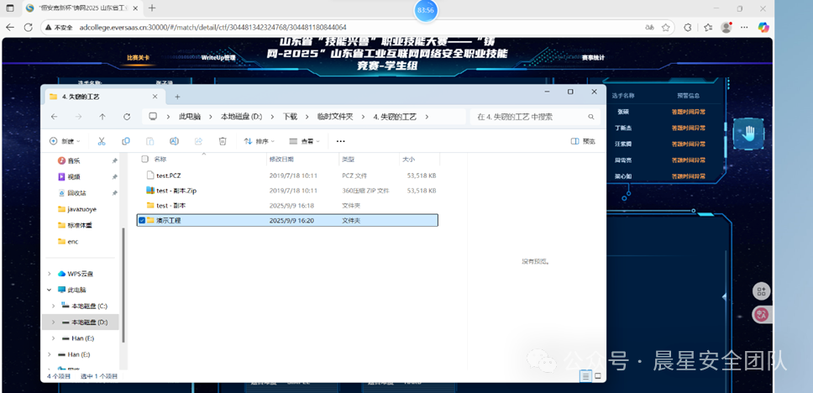Click the Delete trash icon in toolbar

pyautogui.click(x=223, y=141)
